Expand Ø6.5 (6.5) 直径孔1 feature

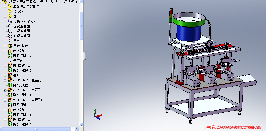pyautogui.click(x=5, y=90)
